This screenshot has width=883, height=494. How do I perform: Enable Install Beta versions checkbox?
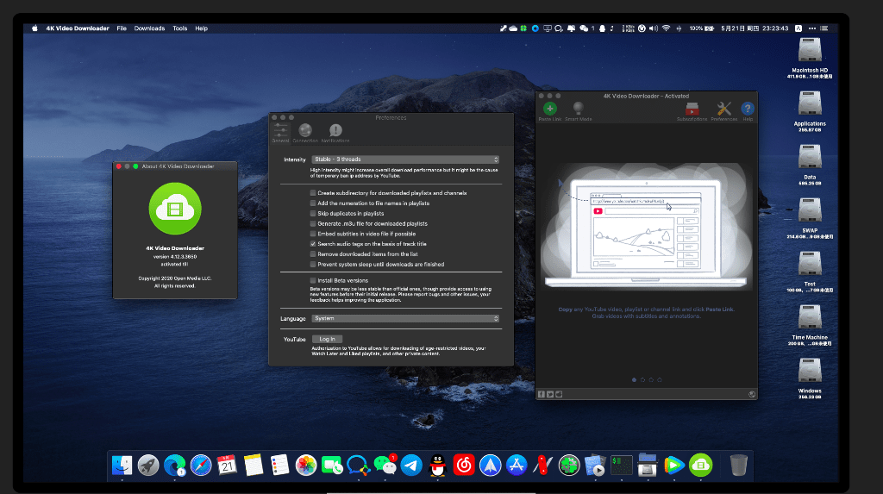pos(313,280)
